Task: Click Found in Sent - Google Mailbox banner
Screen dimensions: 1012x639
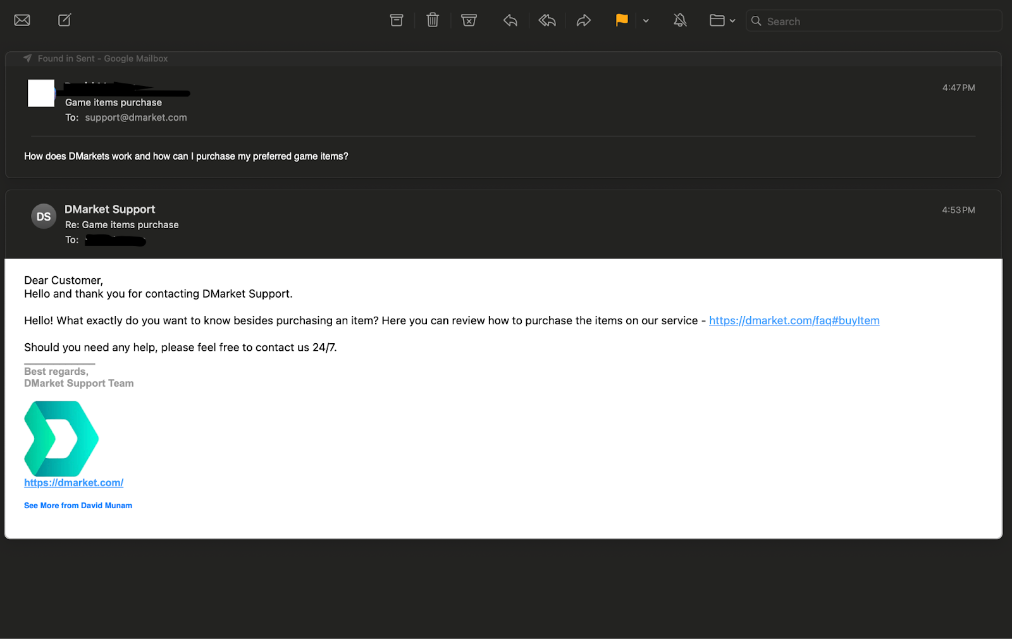Action: tap(102, 59)
